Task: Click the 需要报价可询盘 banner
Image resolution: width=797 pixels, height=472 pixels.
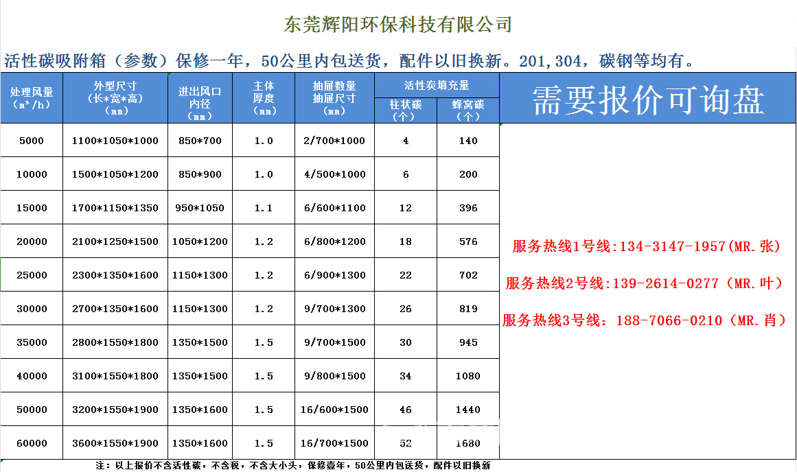Action: [647, 100]
